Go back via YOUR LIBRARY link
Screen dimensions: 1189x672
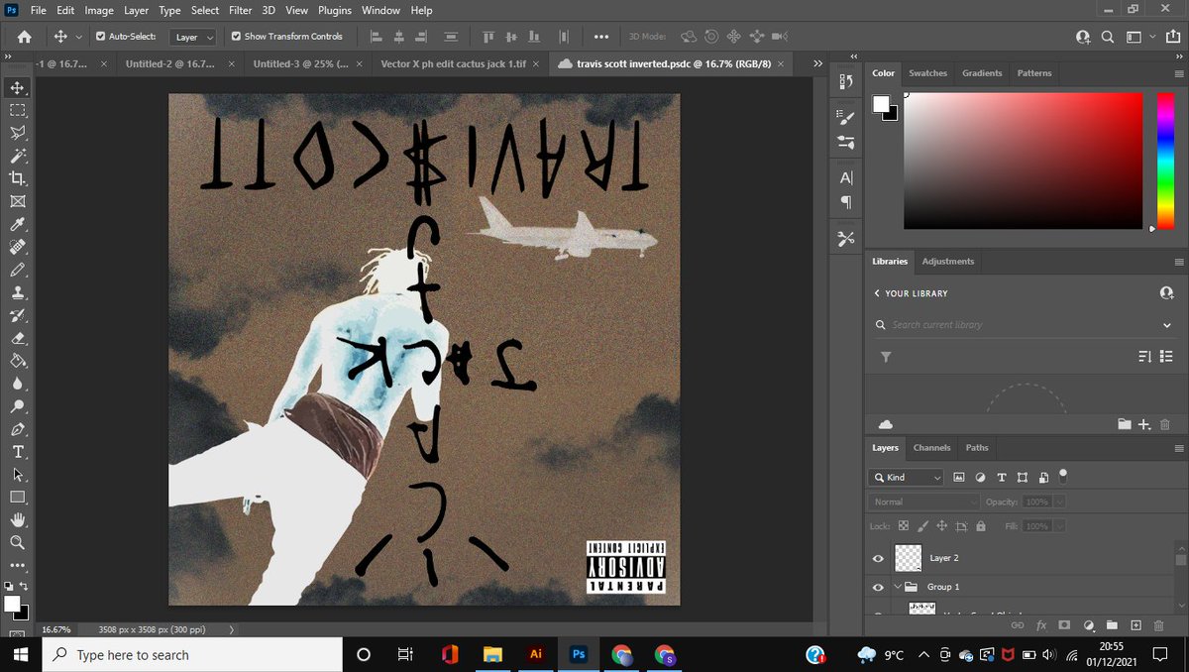[x=911, y=293]
